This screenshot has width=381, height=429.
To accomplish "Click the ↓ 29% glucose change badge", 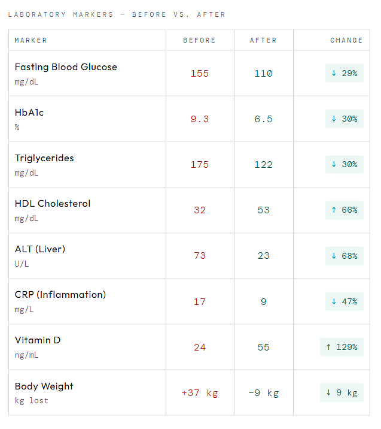I will click(x=345, y=73).
